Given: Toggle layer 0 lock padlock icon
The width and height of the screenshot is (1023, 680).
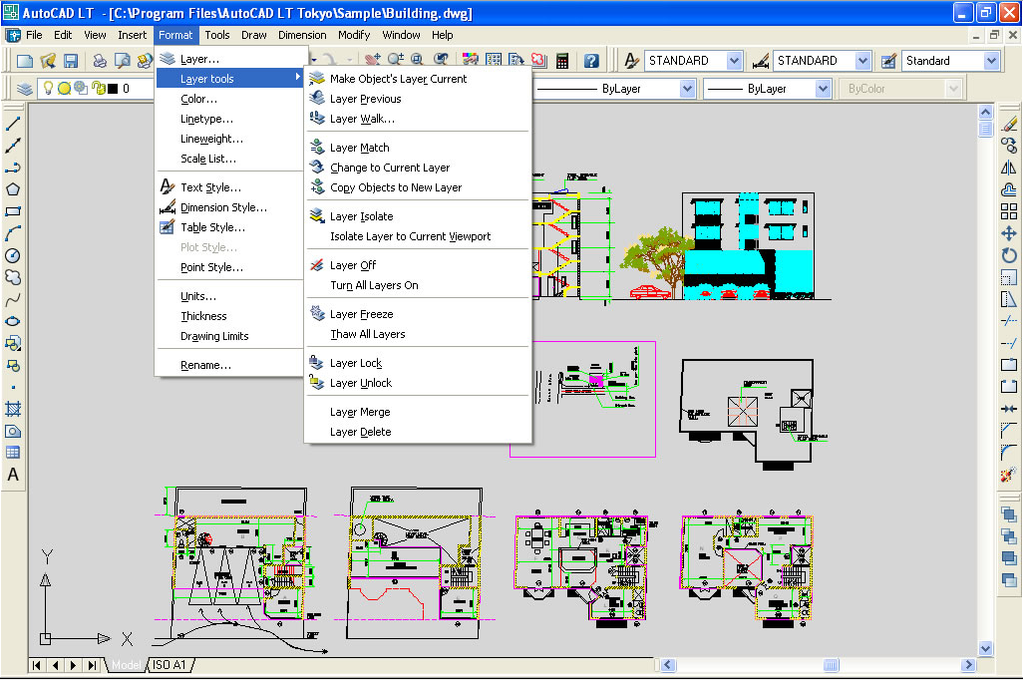Looking at the screenshot, I should pyautogui.click(x=98, y=88).
